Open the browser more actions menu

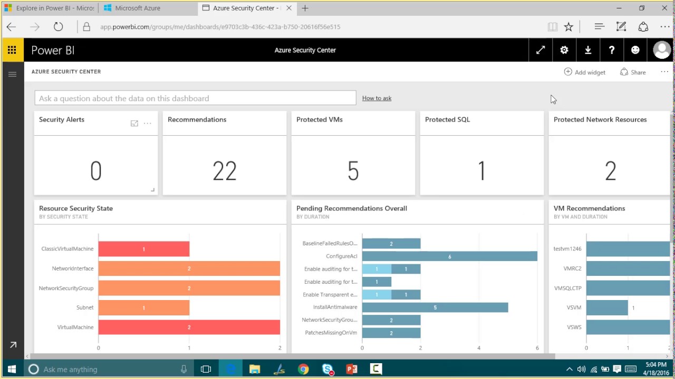665,27
